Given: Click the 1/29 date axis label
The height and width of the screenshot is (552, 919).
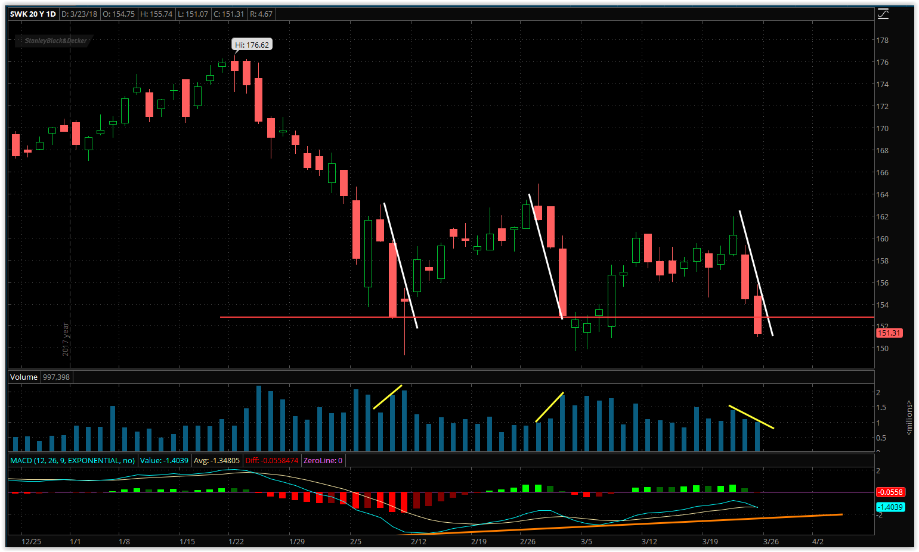Looking at the screenshot, I should click(x=297, y=541).
